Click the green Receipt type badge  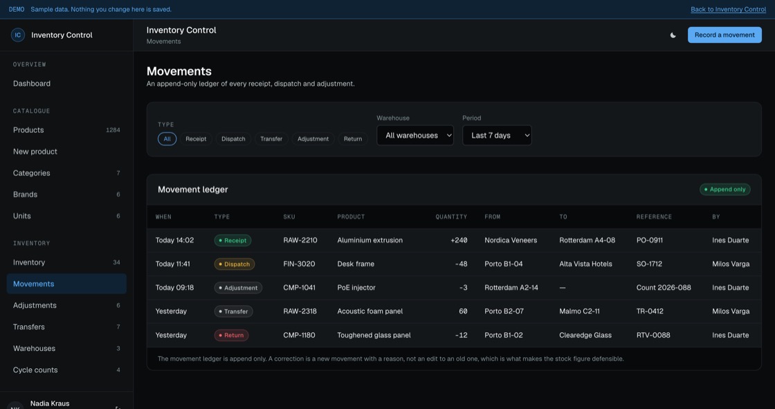click(232, 240)
